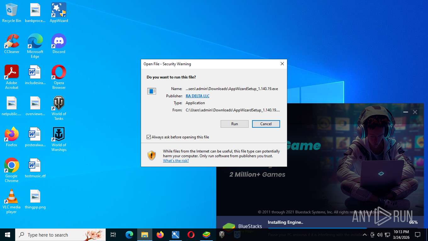Click the application file icon in dialog
Image resolution: width=428 pixels, height=241 pixels.
152,91
